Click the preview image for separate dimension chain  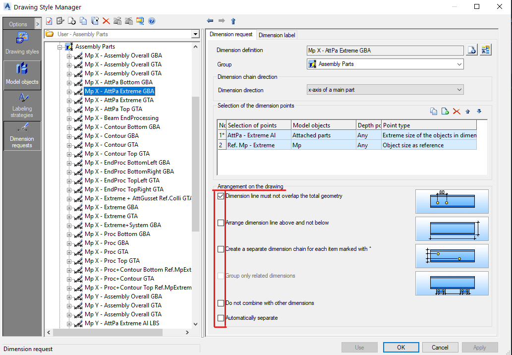[452, 256]
